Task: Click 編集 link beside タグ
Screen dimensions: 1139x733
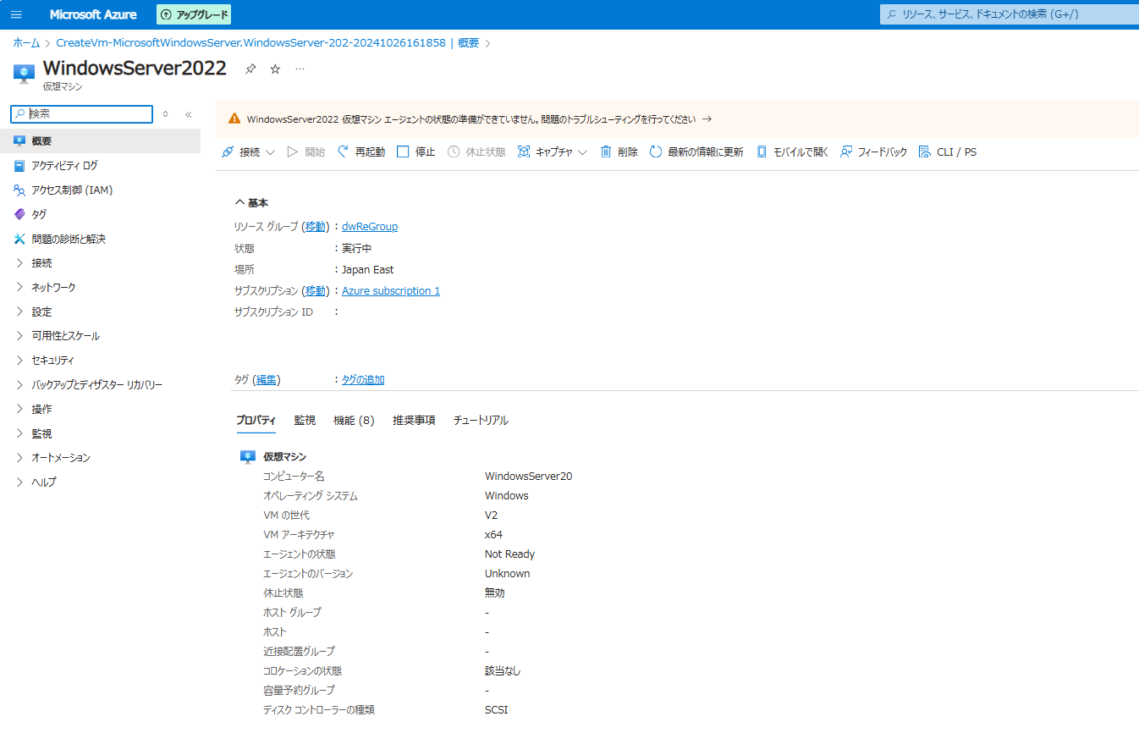Action: (267, 380)
